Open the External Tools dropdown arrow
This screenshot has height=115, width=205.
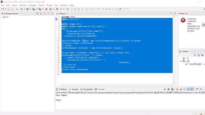(x=43, y=9)
